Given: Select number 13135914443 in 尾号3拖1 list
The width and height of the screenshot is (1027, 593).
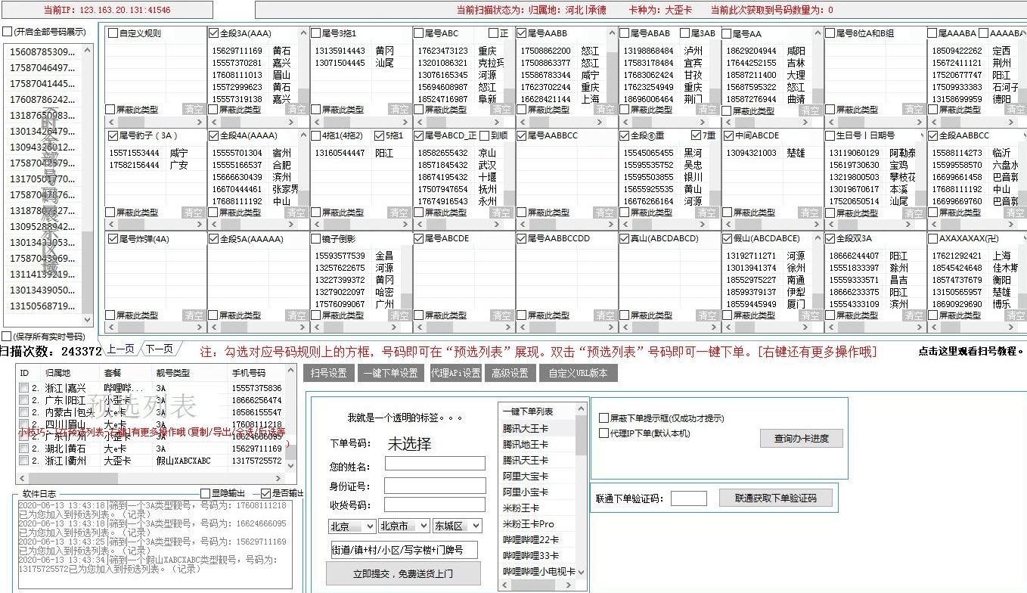Looking at the screenshot, I should [340, 51].
